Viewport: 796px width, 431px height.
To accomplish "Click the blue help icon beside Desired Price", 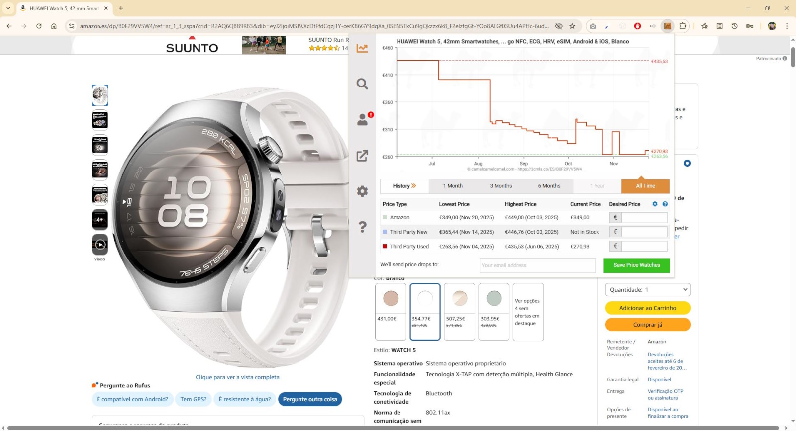I will 665,204.
